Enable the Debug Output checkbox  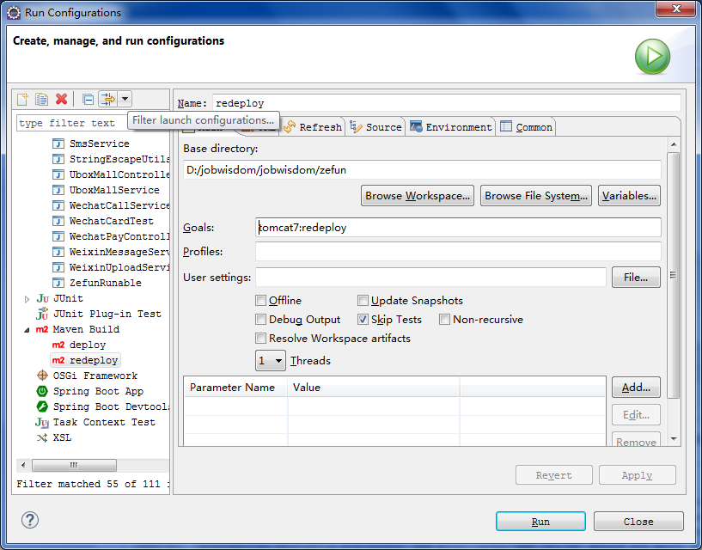(261, 320)
